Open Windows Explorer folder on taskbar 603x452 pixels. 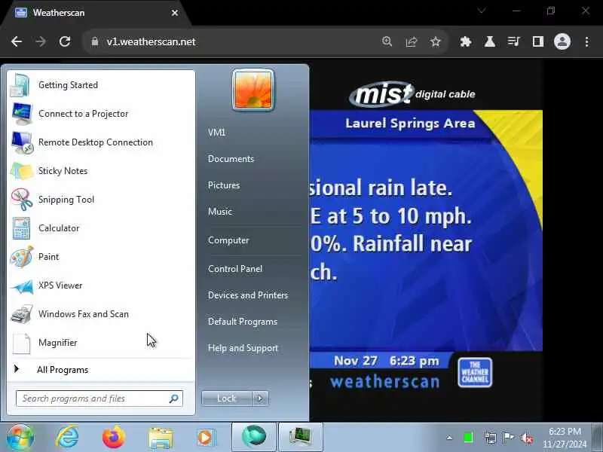click(161, 438)
